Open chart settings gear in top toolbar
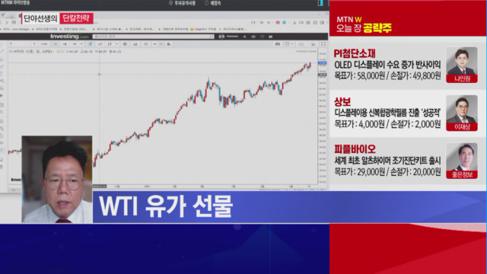This screenshot has height=274, width=487. pyautogui.click(x=125, y=44)
